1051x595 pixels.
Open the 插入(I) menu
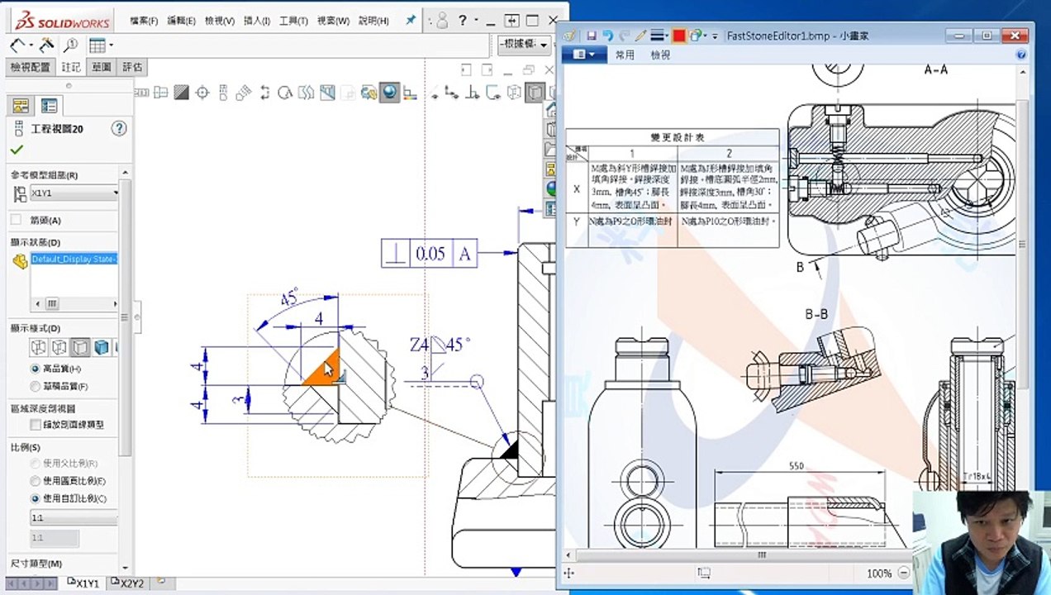click(x=257, y=21)
